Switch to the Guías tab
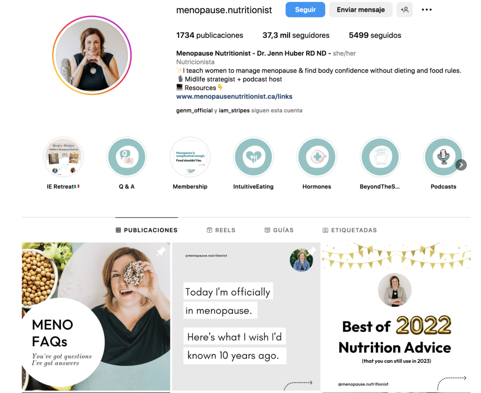Screen dimensions: 481x393 (x=279, y=230)
